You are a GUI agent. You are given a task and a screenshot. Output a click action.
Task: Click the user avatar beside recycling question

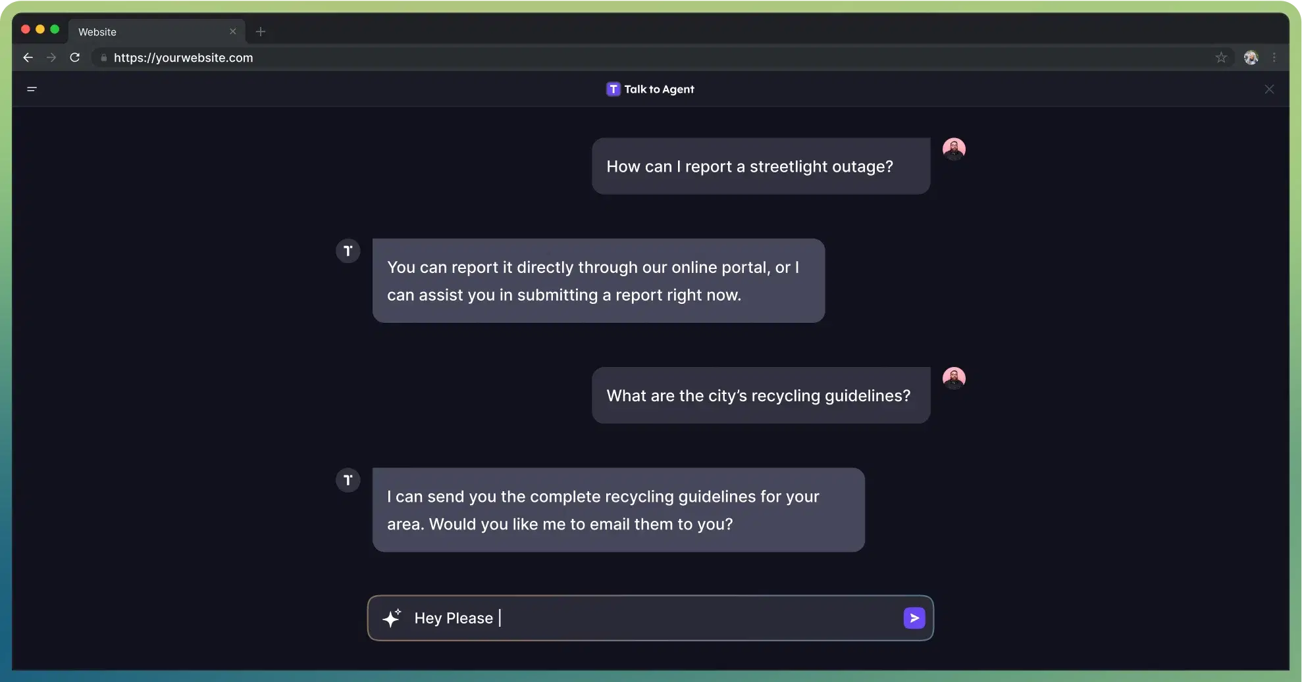pyautogui.click(x=954, y=378)
